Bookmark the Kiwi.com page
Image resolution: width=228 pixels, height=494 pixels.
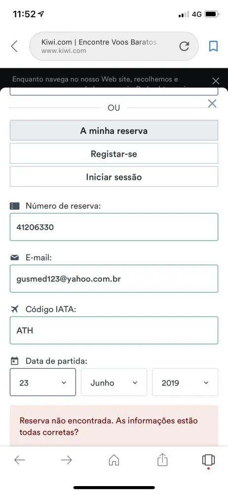click(x=213, y=46)
